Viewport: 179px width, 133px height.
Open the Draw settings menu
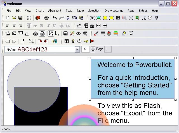point(114,11)
